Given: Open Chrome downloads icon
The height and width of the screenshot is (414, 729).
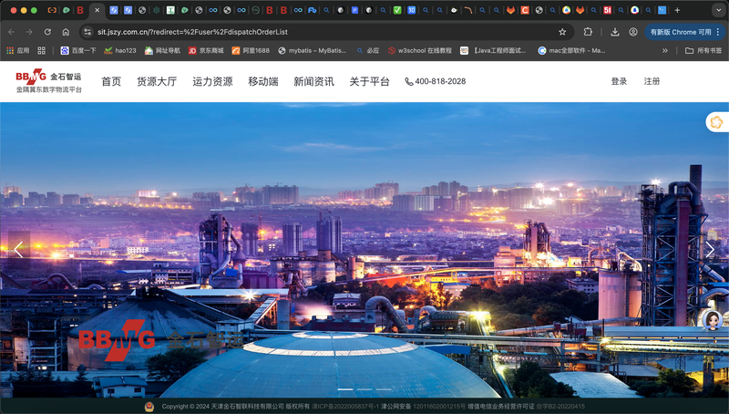Looking at the screenshot, I should (615, 32).
